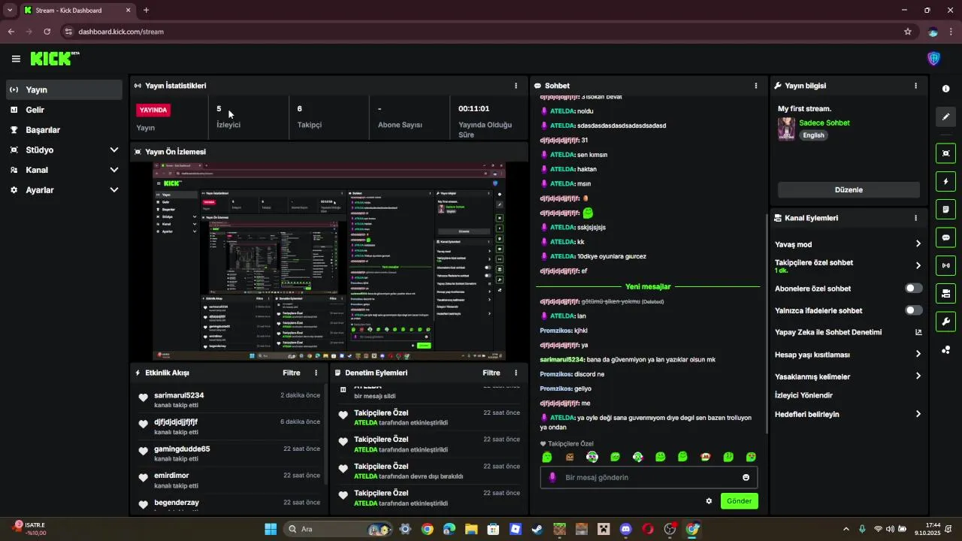Click sarimarul5234 in Etkinlik Akışı
Viewport: 962px width, 541px height.
click(179, 395)
